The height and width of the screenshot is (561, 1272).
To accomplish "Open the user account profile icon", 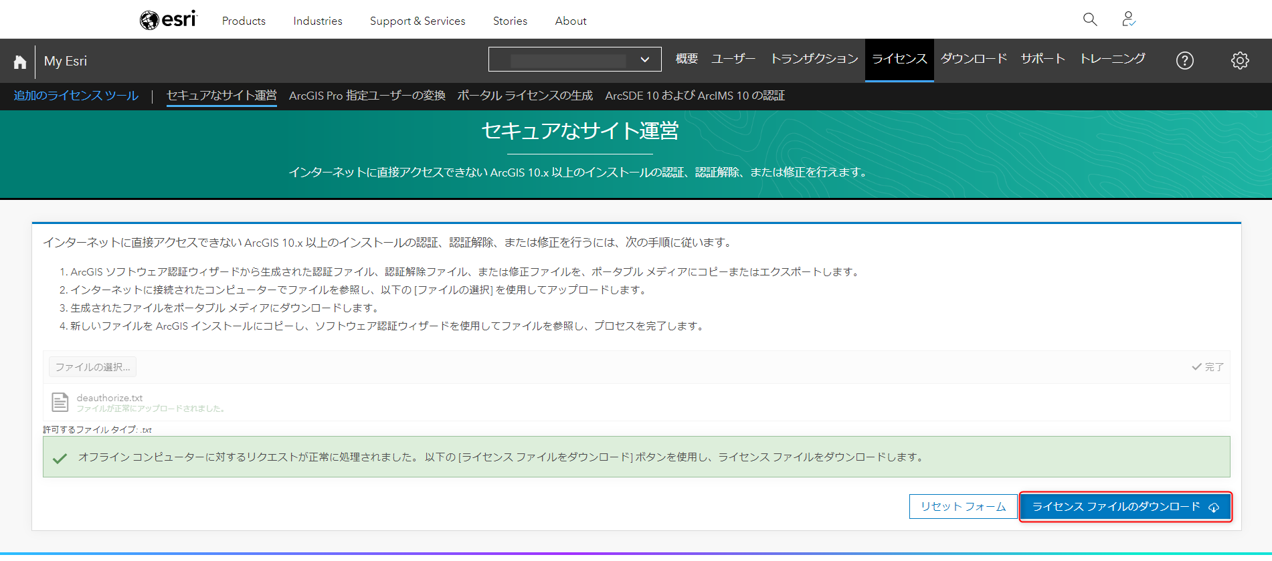I will tap(1129, 19).
